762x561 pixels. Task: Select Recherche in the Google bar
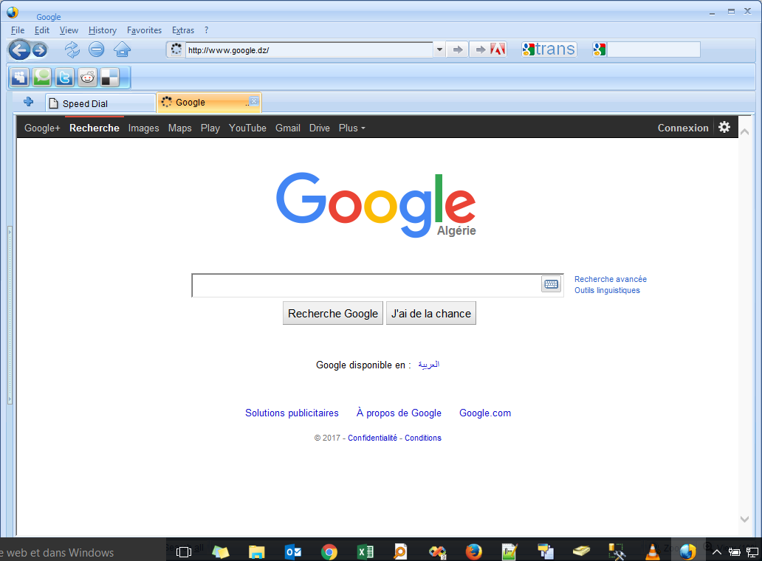point(95,128)
